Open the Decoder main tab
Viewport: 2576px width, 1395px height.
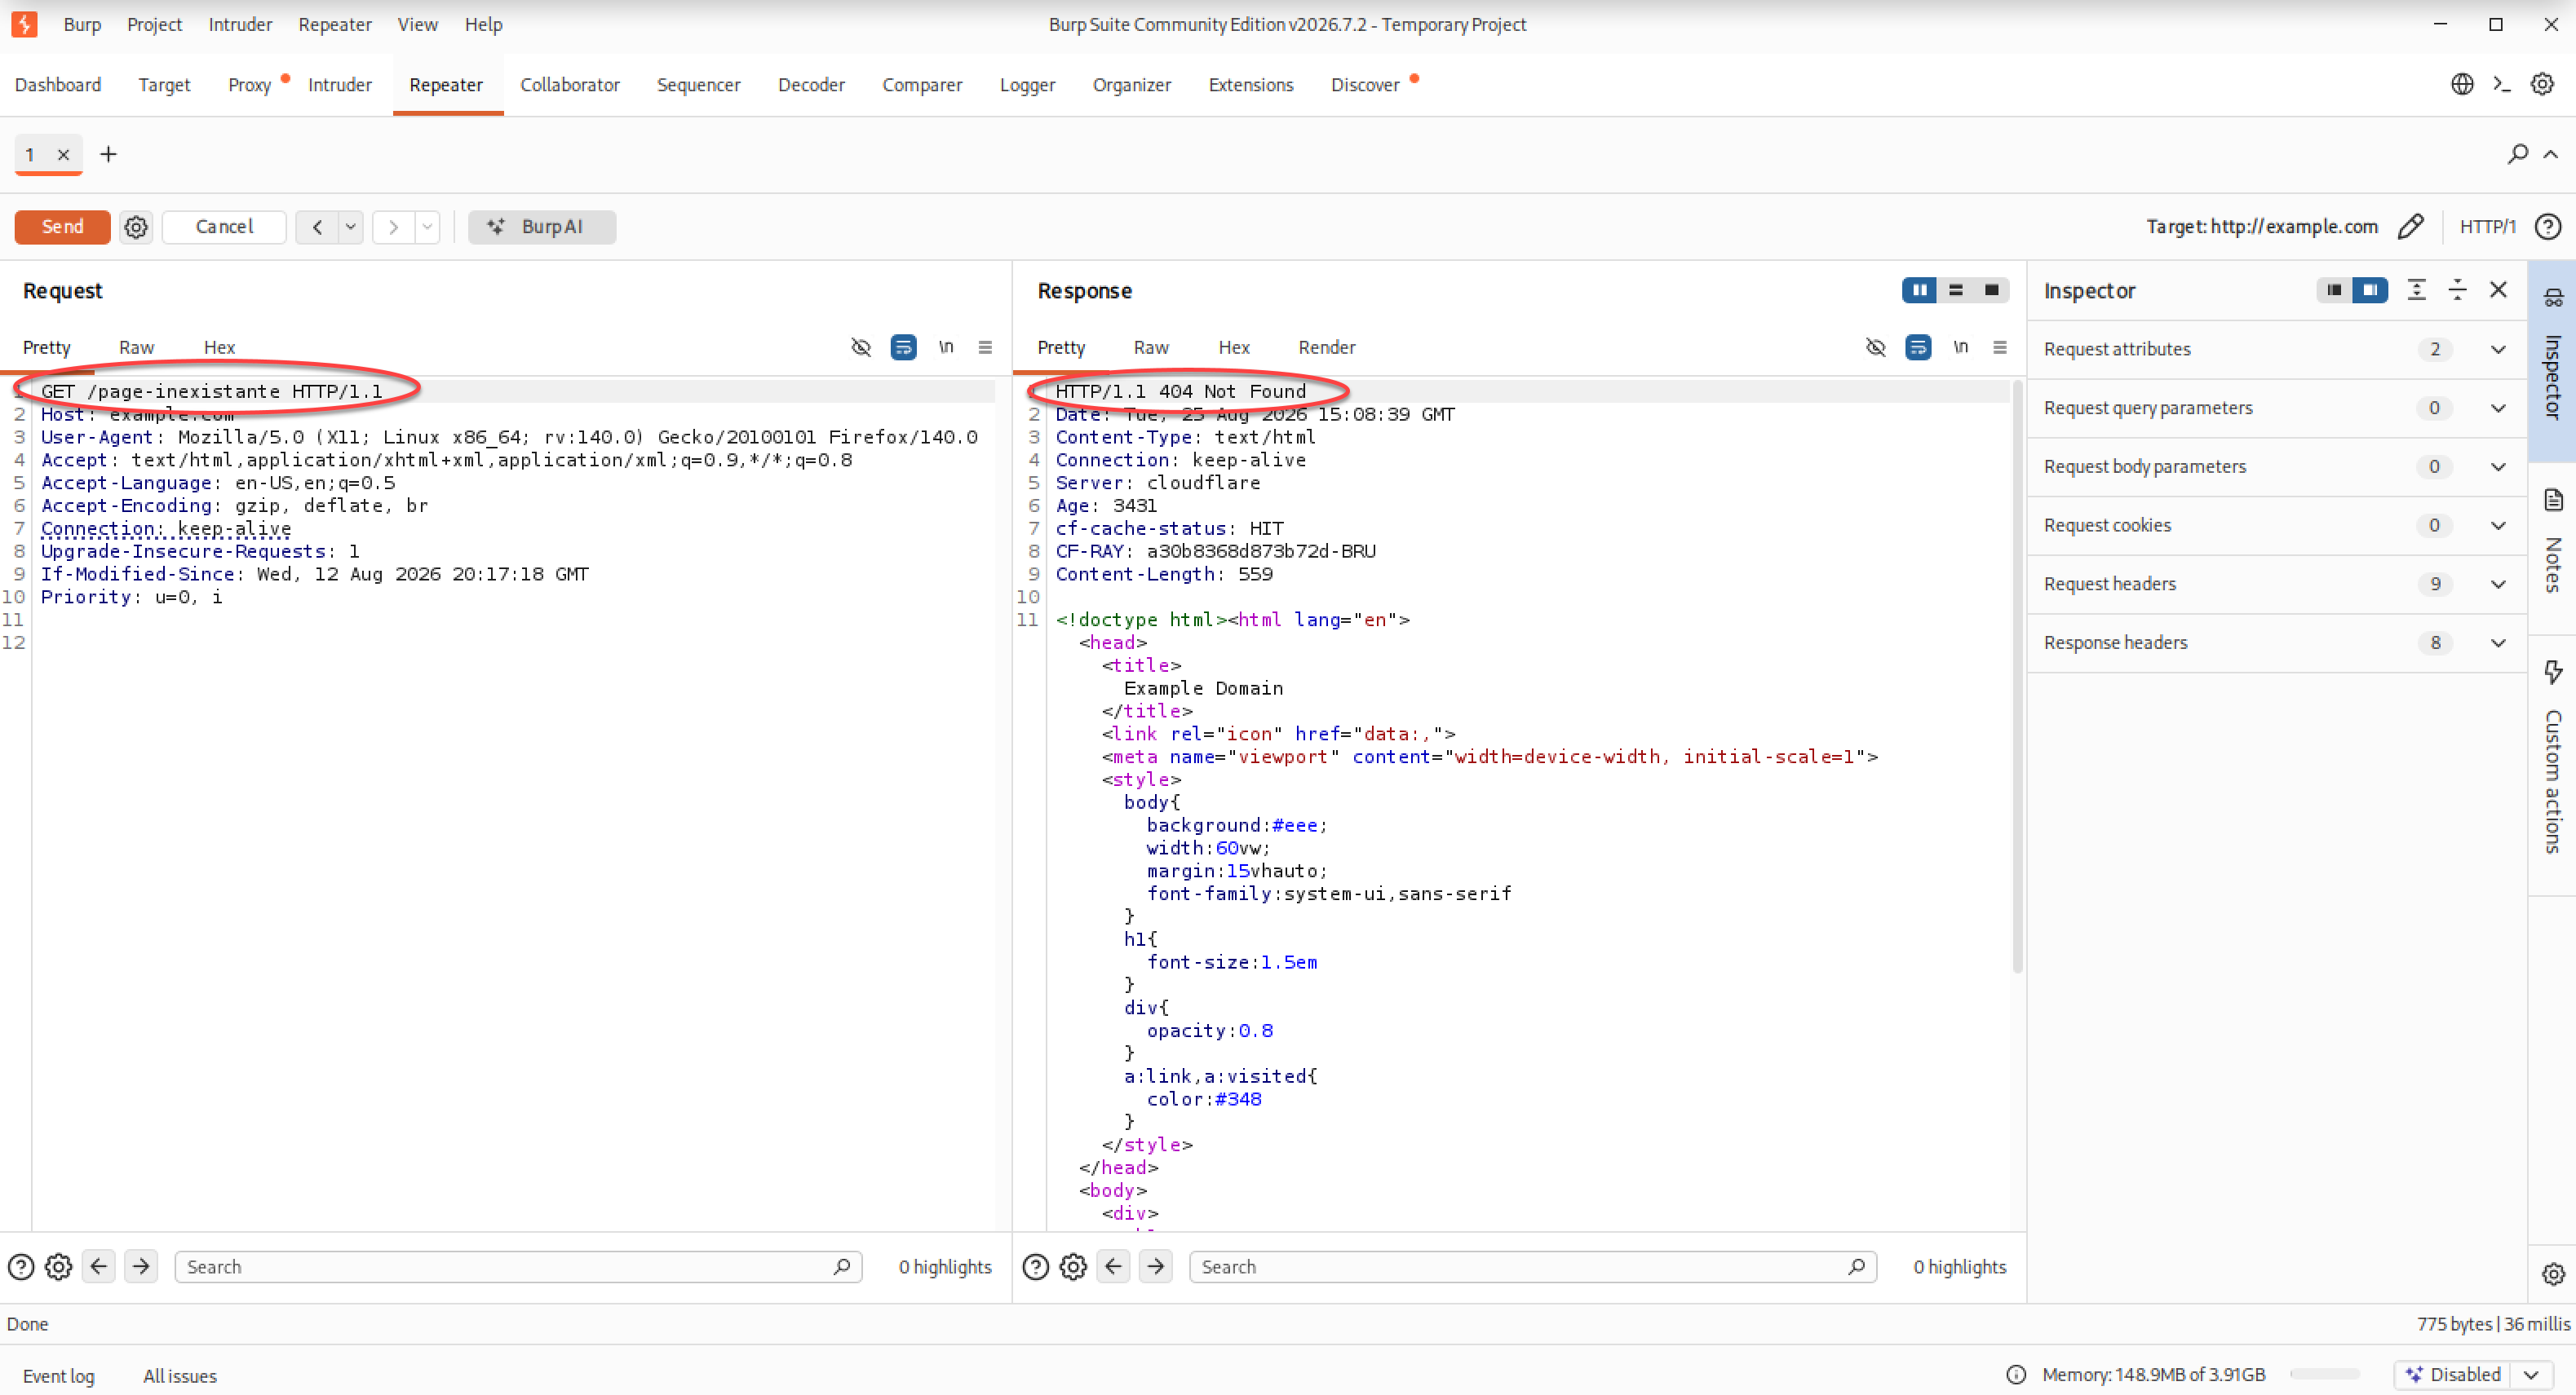pos(811,85)
